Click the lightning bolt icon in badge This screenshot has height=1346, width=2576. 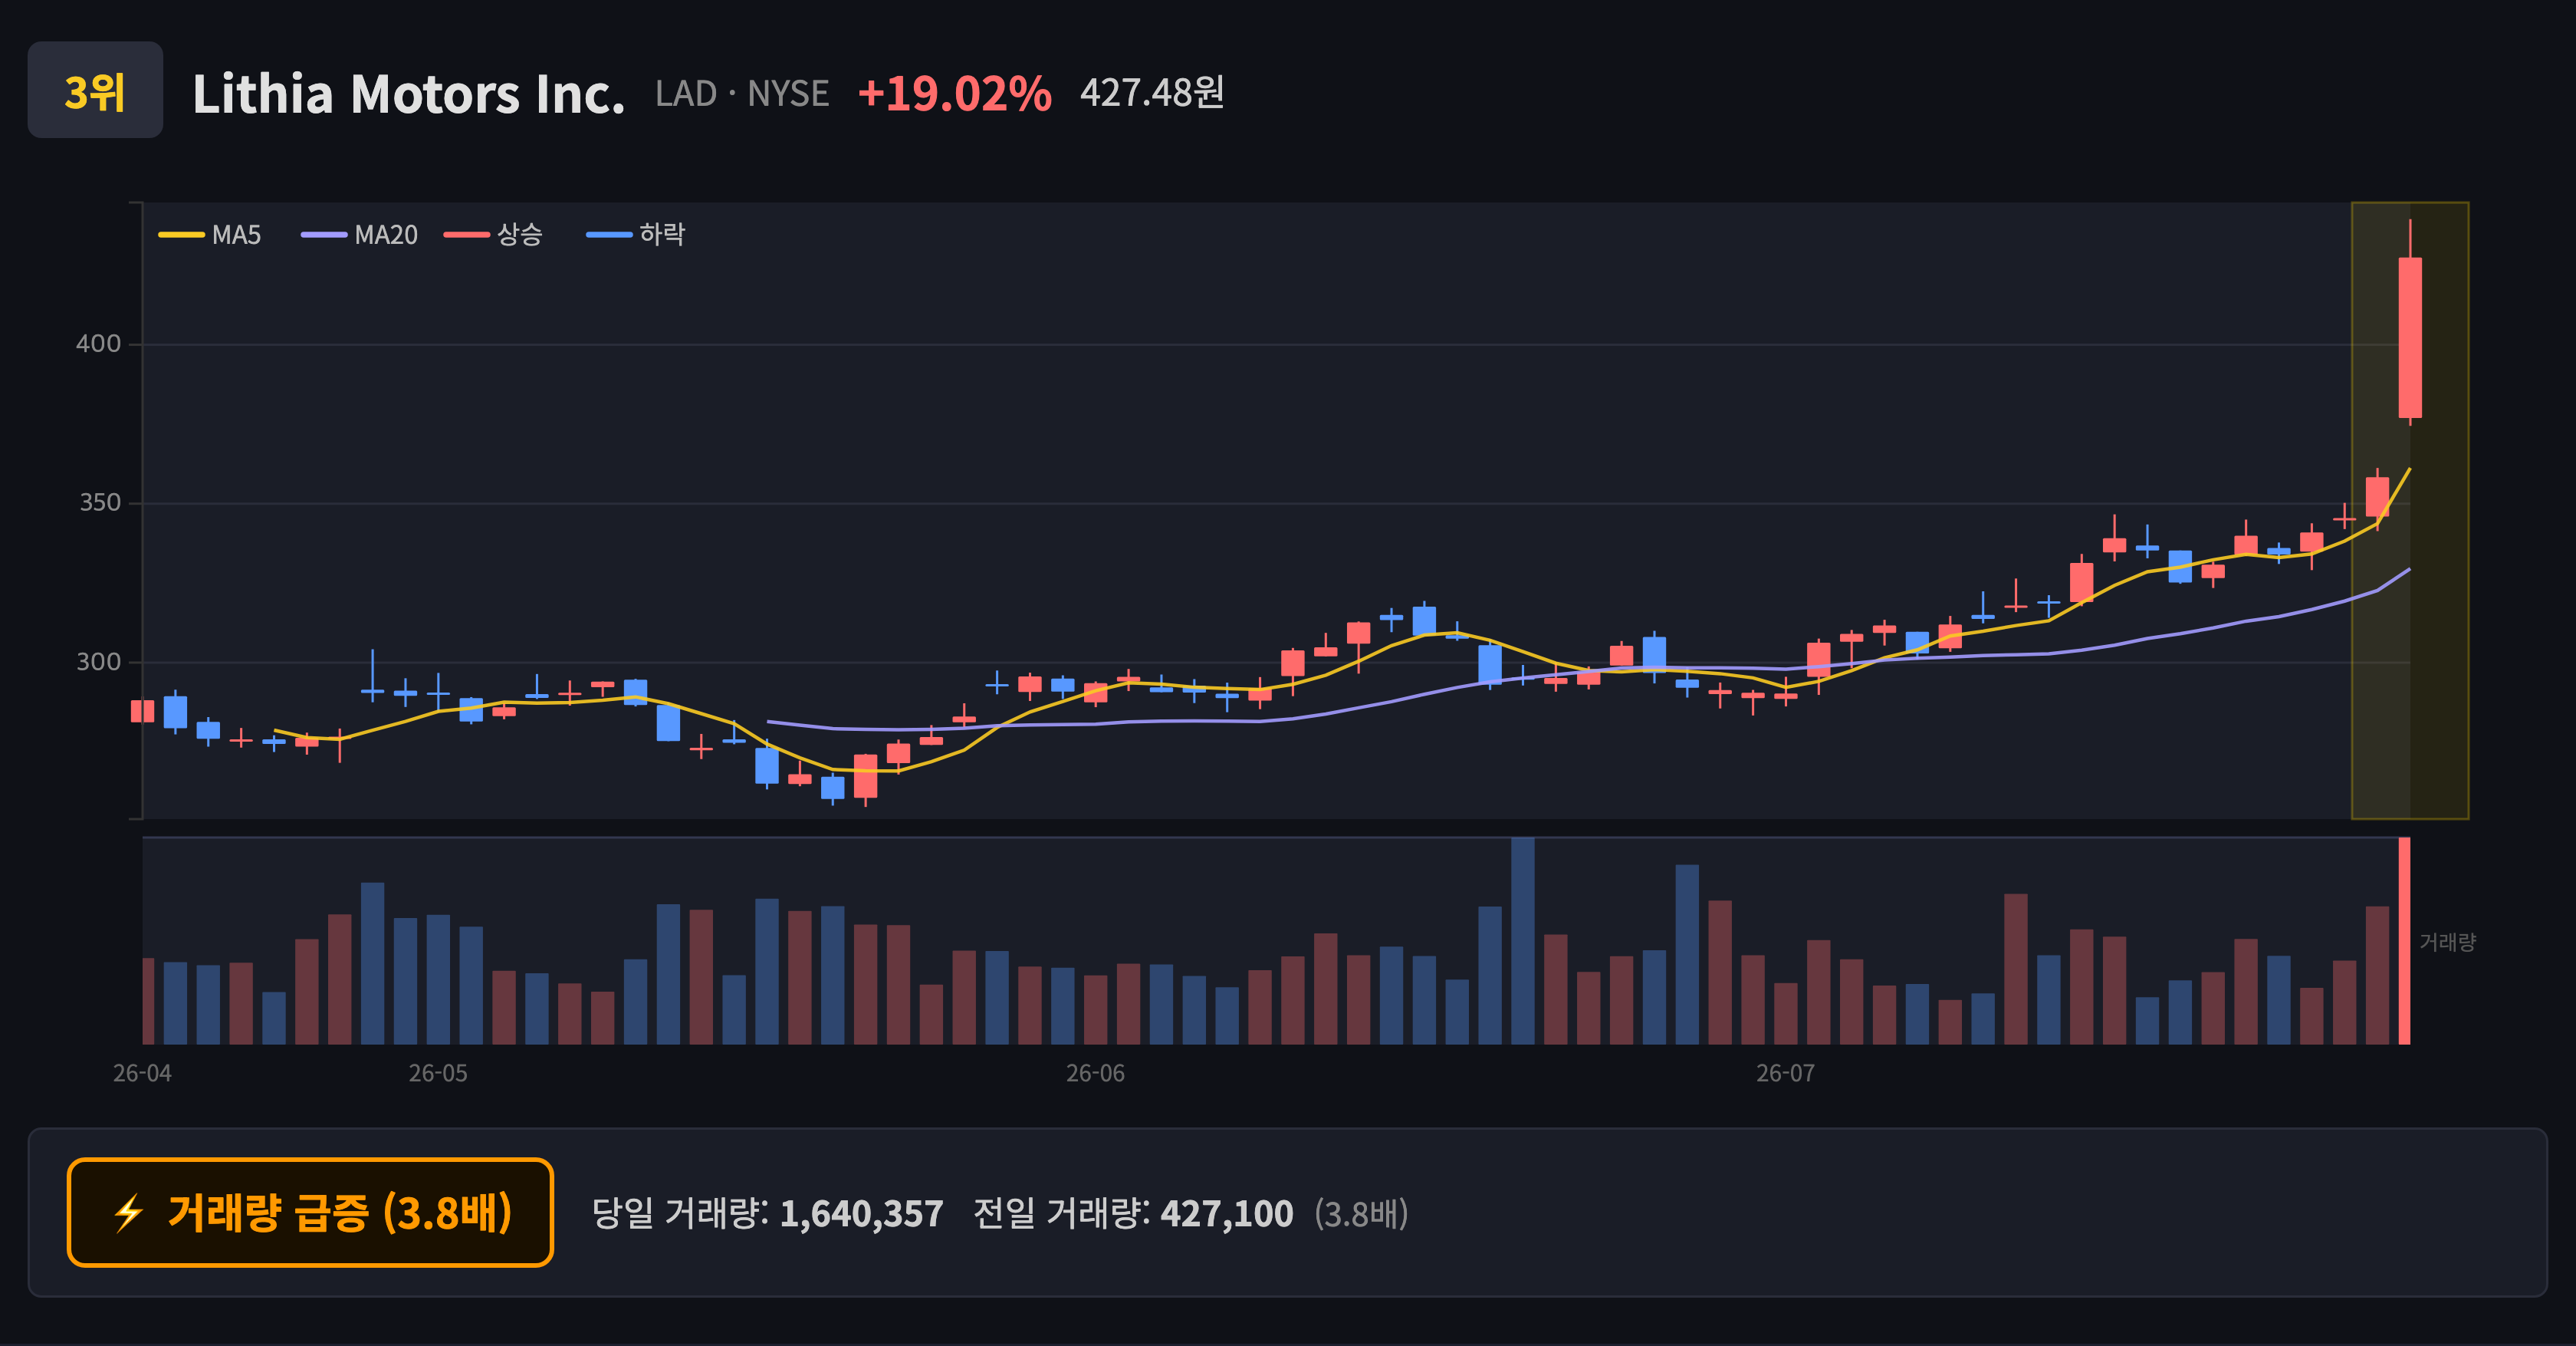pos(128,1214)
